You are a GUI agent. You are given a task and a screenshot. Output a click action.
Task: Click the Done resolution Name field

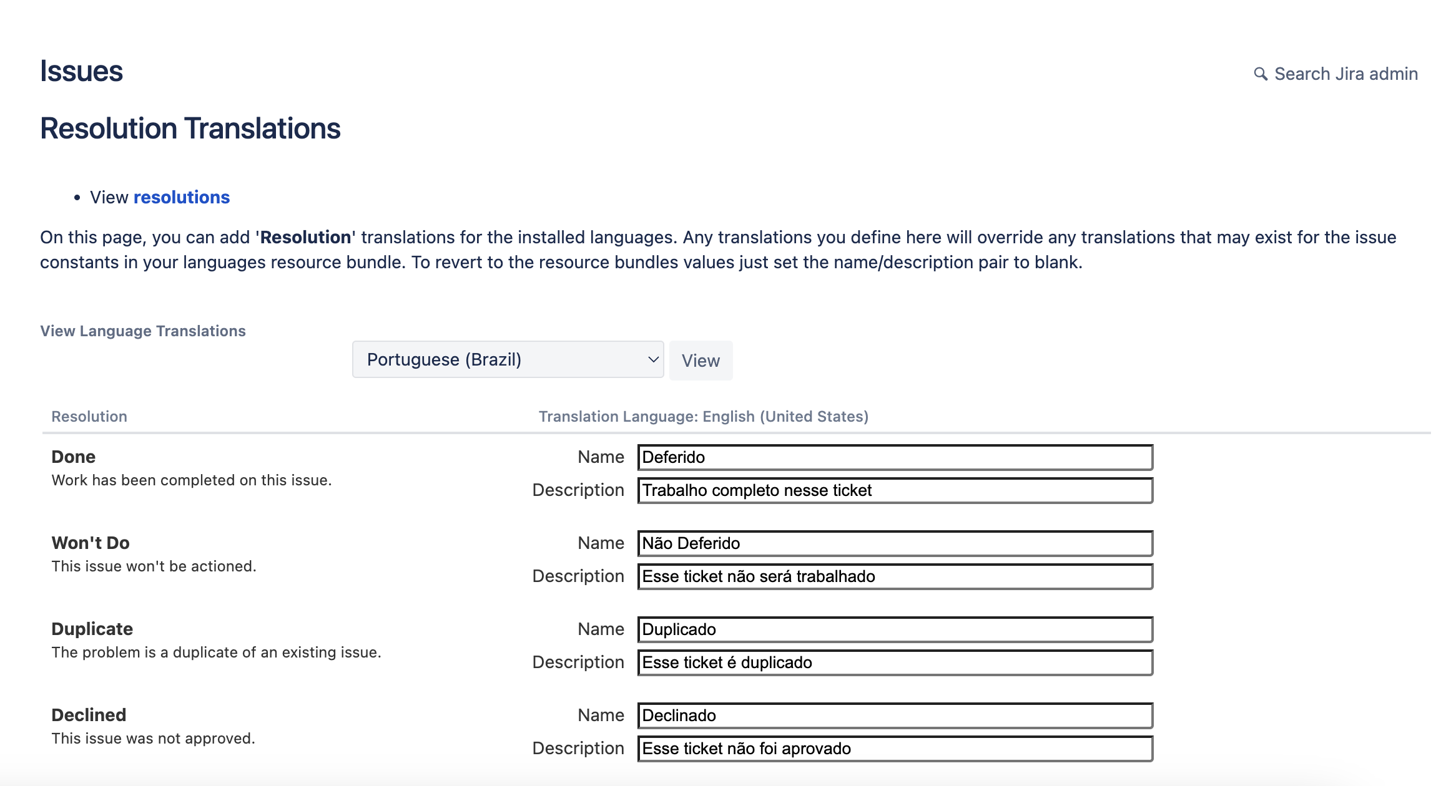[894, 457]
